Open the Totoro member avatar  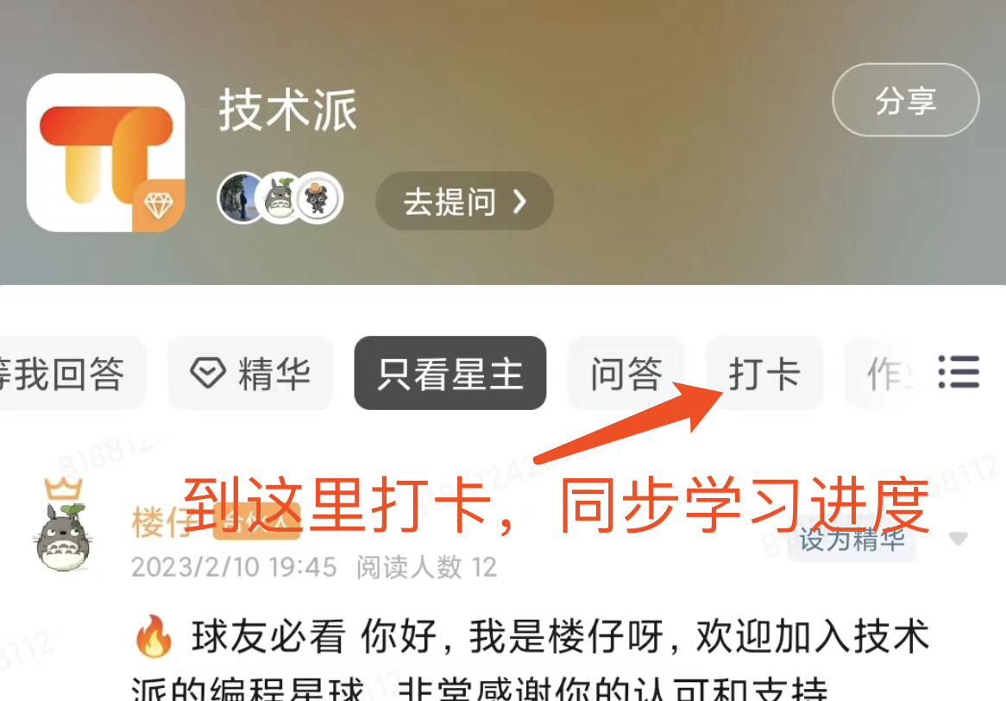pyautogui.click(x=280, y=198)
